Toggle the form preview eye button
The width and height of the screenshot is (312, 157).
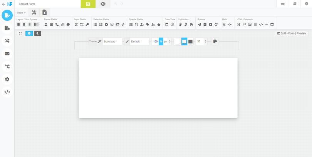click(103, 4)
